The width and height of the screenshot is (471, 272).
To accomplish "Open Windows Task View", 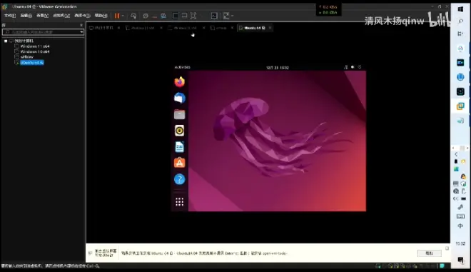I will [x=460, y=34].
